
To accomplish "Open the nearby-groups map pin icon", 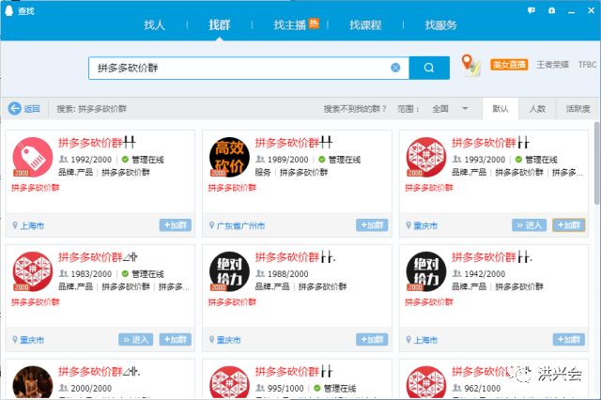I will tap(470, 65).
